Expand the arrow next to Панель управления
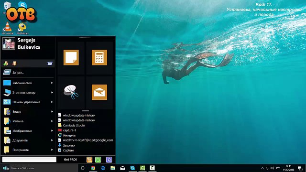Viewport: 306px width, 172px height. pyautogui.click(x=52, y=102)
